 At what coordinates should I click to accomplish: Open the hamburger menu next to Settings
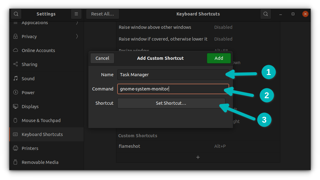(x=76, y=14)
